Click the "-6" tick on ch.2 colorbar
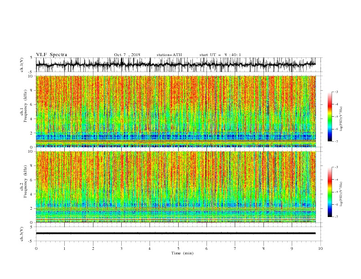 tap(336, 204)
